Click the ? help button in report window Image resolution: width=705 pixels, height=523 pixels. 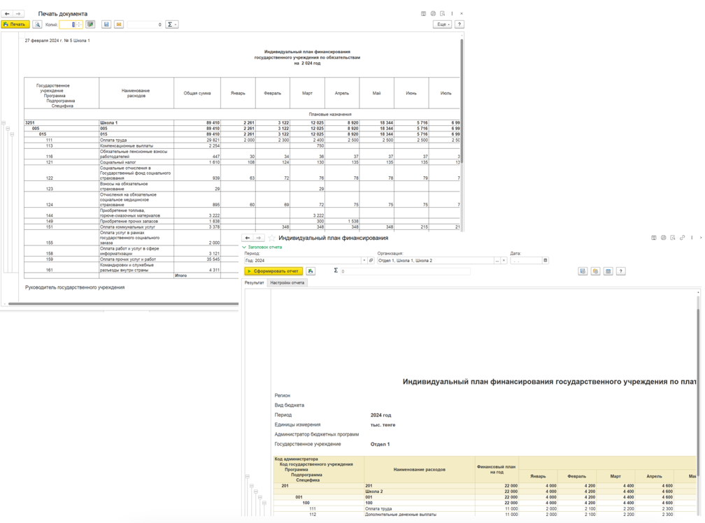[x=620, y=271]
